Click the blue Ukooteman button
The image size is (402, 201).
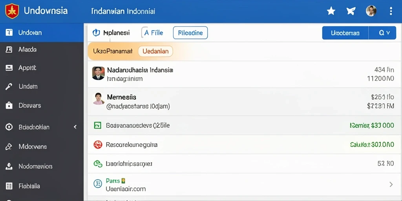(x=345, y=33)
